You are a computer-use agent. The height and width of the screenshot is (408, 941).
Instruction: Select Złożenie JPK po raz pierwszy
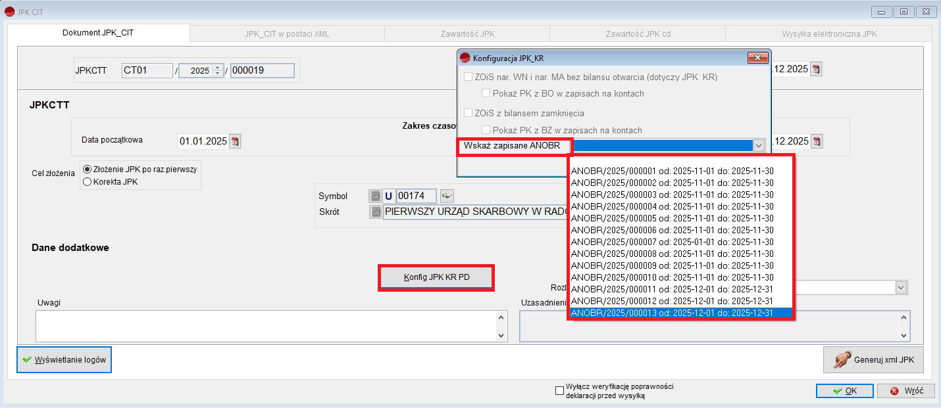[87, 169]
